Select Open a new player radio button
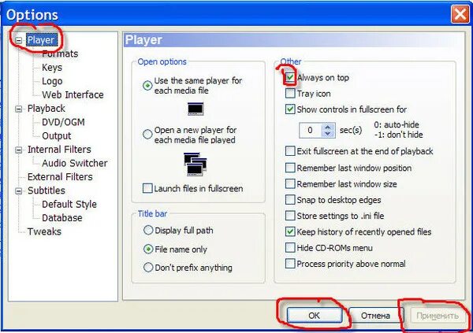 click(x=147, y=134)
